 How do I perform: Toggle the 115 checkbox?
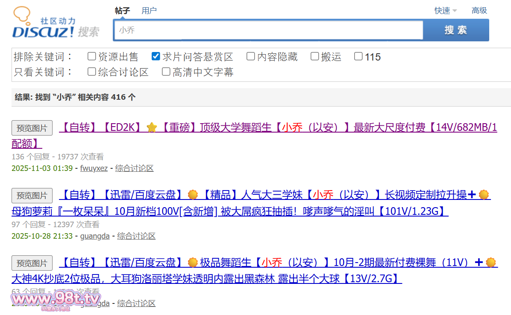[358, 56]
